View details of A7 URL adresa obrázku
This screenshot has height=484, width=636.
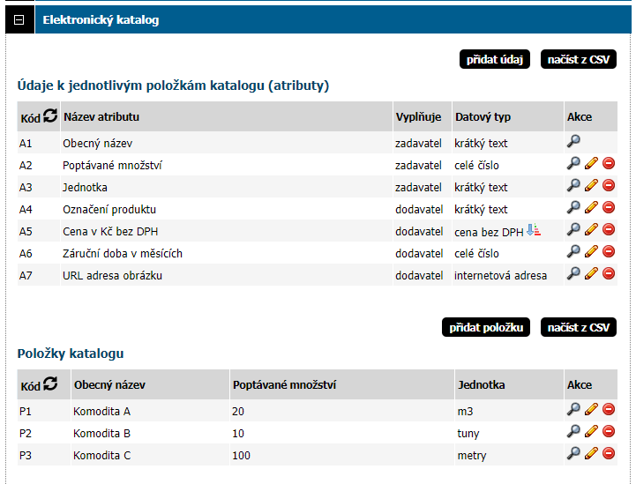point(573,273)
